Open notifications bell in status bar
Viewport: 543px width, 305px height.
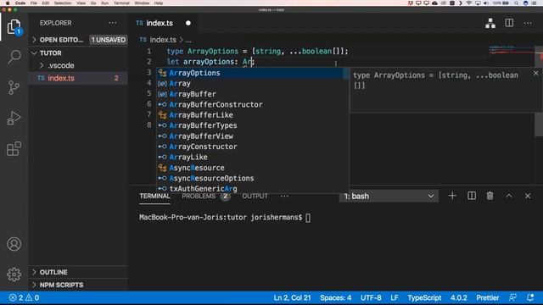pos(530,297)
